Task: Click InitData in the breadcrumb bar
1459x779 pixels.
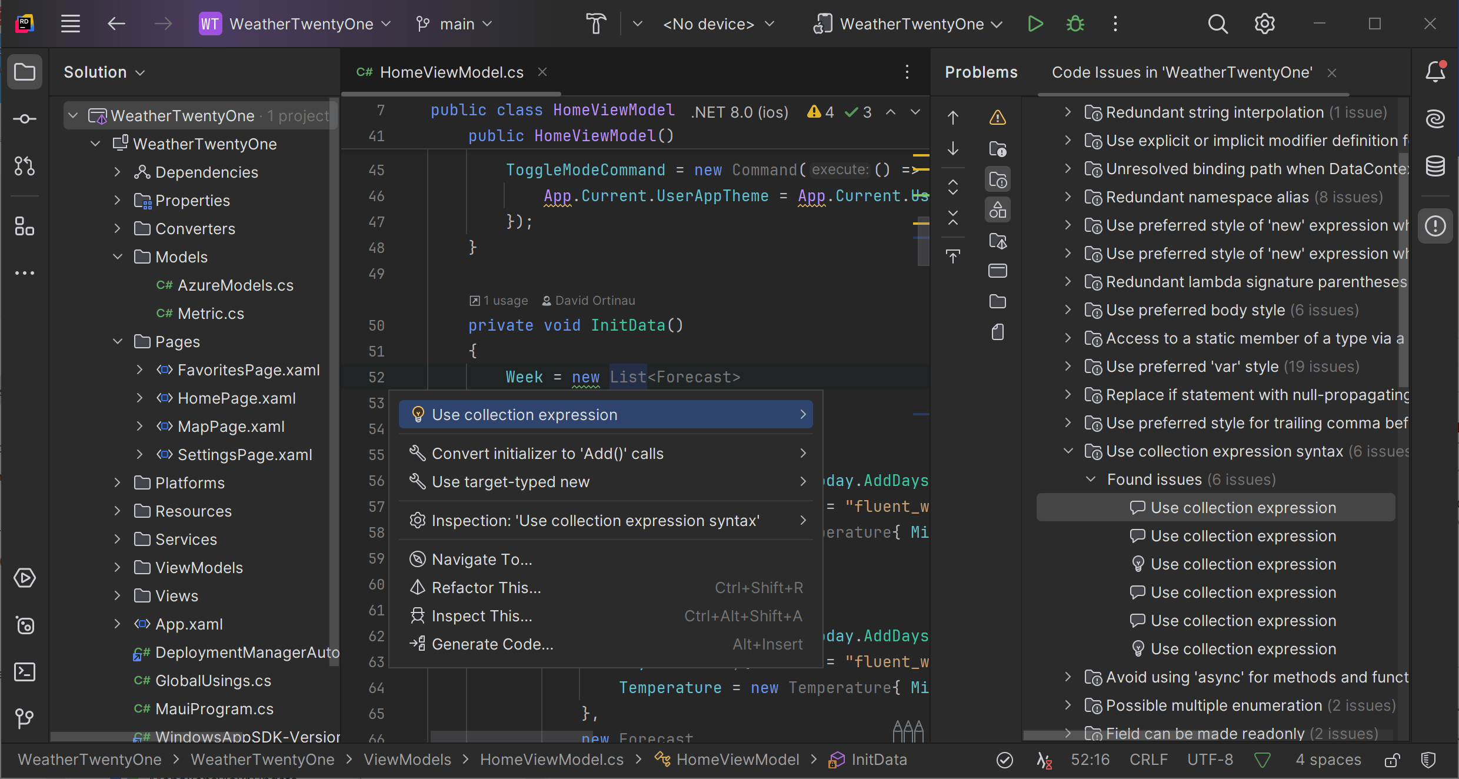Action: coord(879,760)
